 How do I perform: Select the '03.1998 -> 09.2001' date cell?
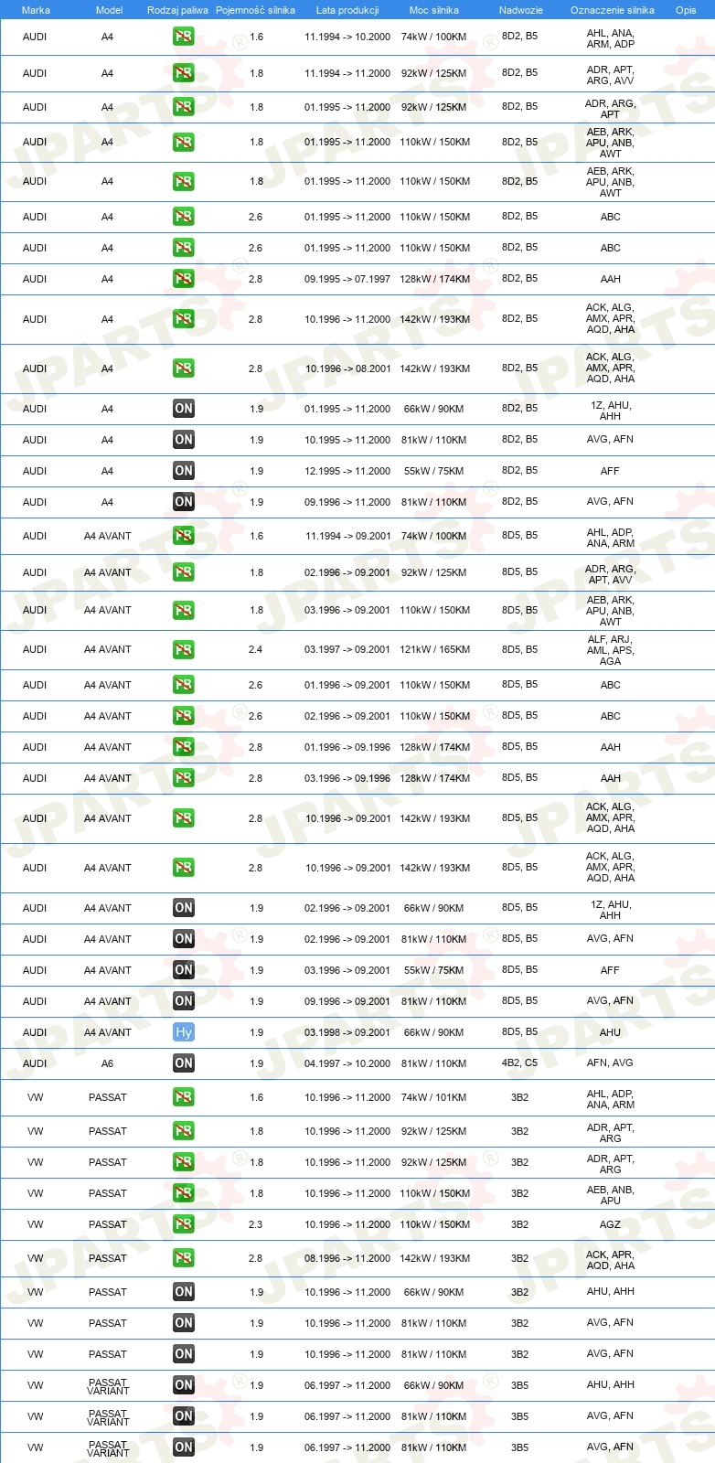(347, 1032)
